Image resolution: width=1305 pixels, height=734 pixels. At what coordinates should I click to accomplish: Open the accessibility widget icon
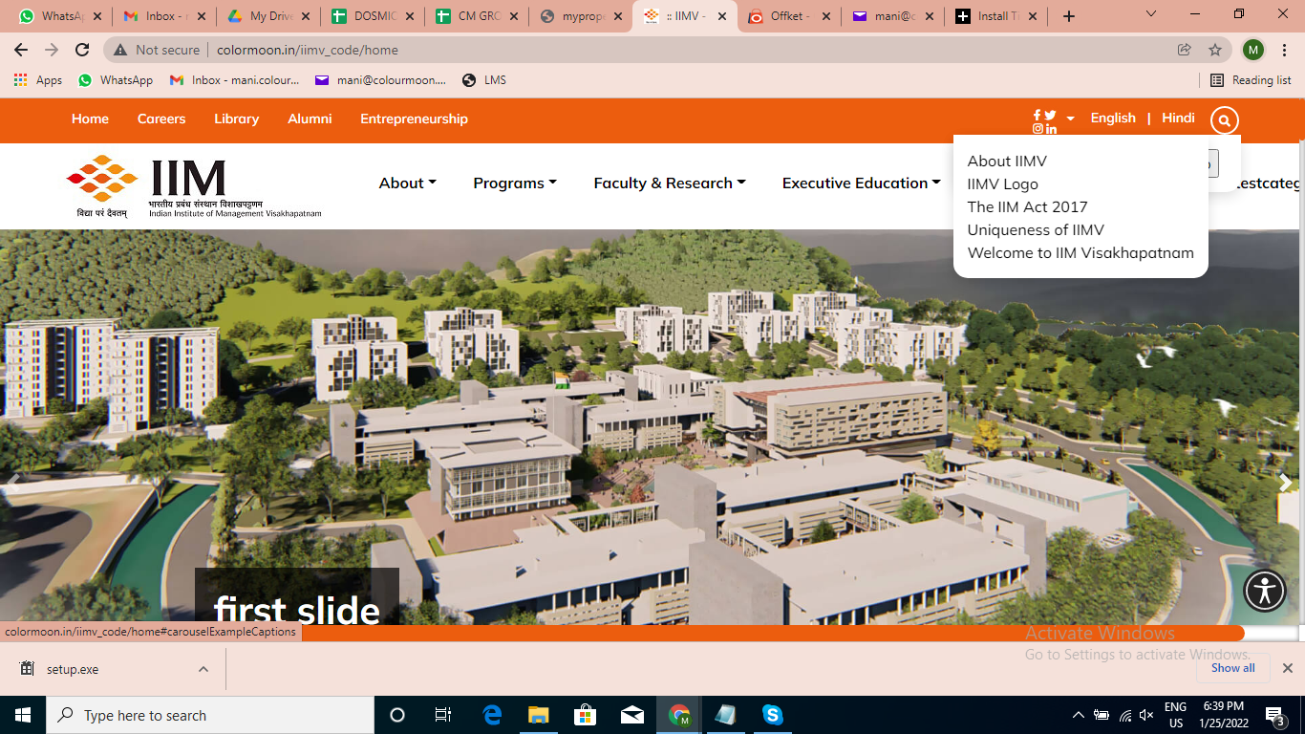pyautogui.click(x=1265, y=590)
